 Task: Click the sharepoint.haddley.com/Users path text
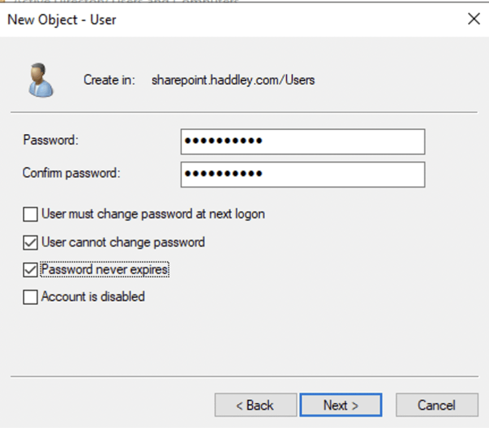(233, 80)
